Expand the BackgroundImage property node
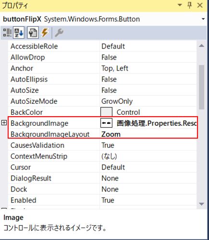 click(x=4, y=123)
